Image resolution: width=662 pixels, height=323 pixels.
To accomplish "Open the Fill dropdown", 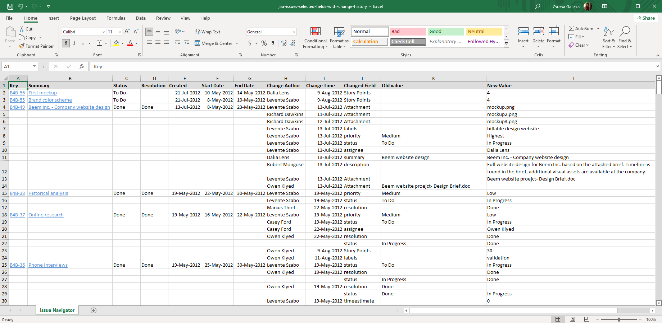I will click(577, 37).
